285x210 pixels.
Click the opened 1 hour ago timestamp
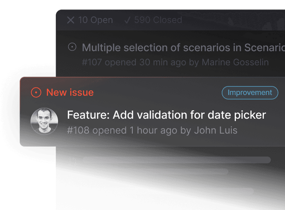(x=135, y=130)
